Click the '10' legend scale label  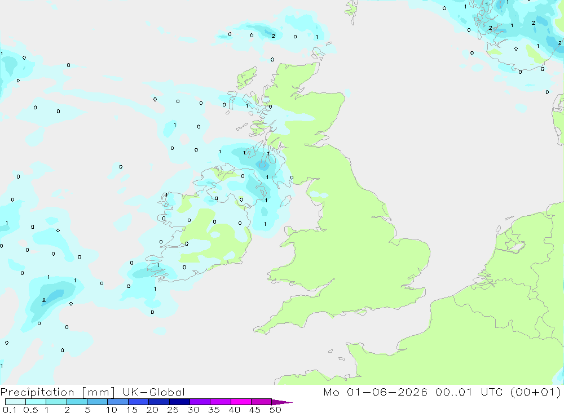(x=112, y=410)
